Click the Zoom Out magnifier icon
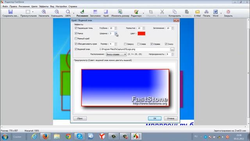250x141 pixels. pyautogui.click(x=57, y=12)
